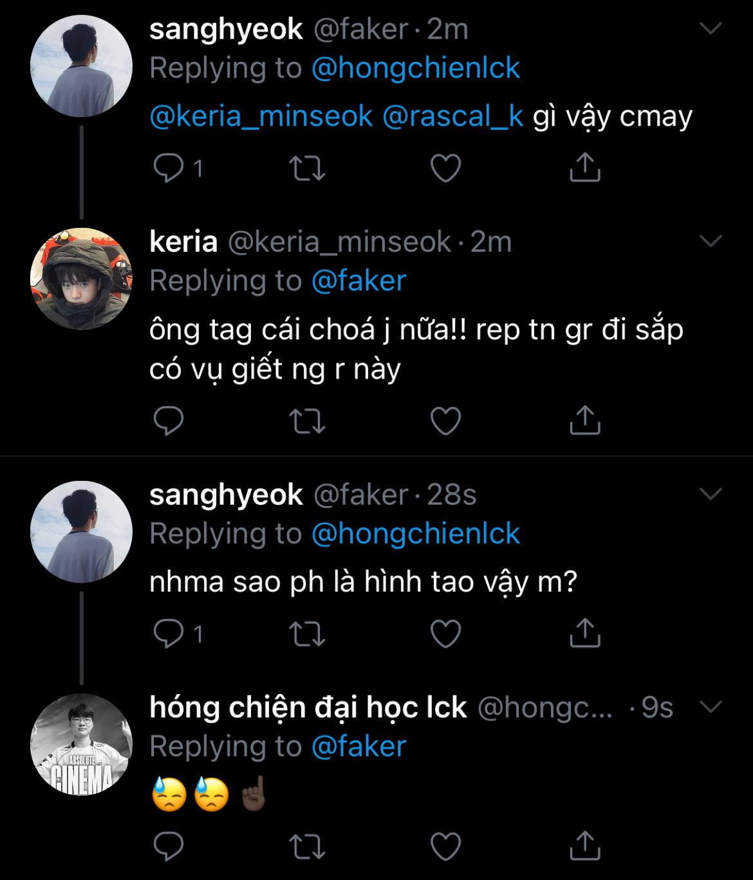Open the @rascal_k mention link
753x880 pixels.
(x=452, y=117)
